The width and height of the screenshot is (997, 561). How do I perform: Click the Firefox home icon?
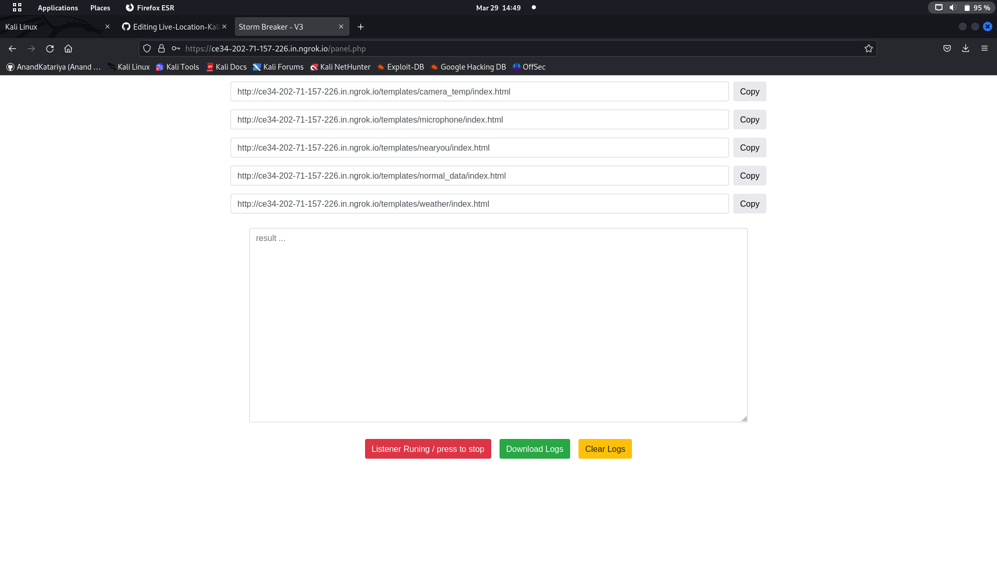click(68, 48)
